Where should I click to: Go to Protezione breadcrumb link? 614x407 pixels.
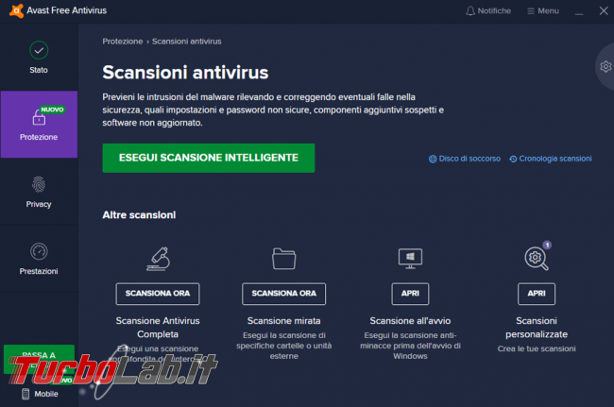(123, 42)
